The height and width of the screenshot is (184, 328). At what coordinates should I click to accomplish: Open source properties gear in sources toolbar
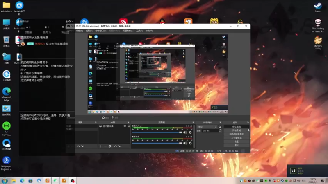[110, 146]
